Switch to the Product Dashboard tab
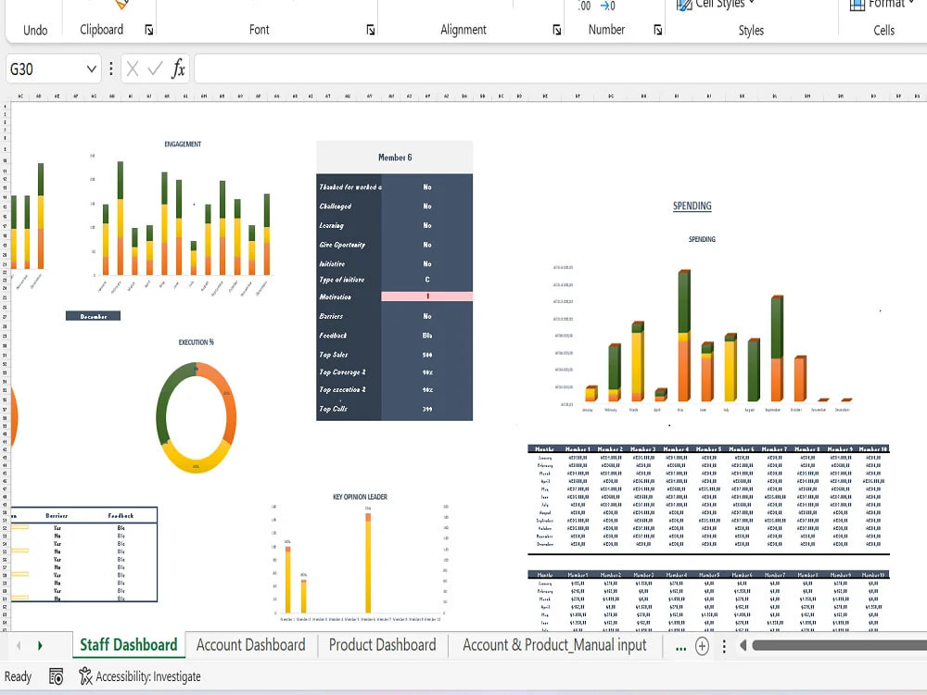 382,645
